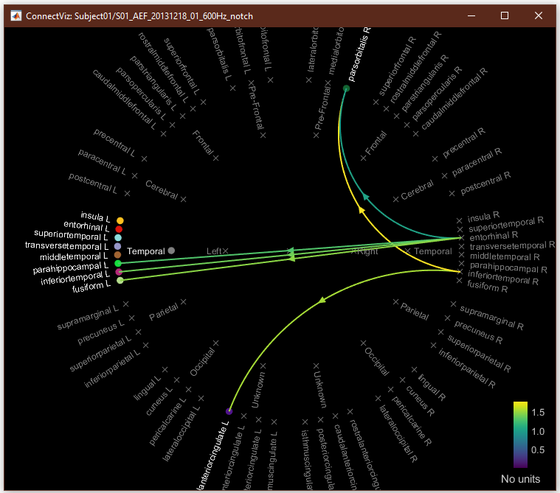This screenshot has width=560, height=493.
Task: Click the entorhinal R node marker
Action: 460,237
